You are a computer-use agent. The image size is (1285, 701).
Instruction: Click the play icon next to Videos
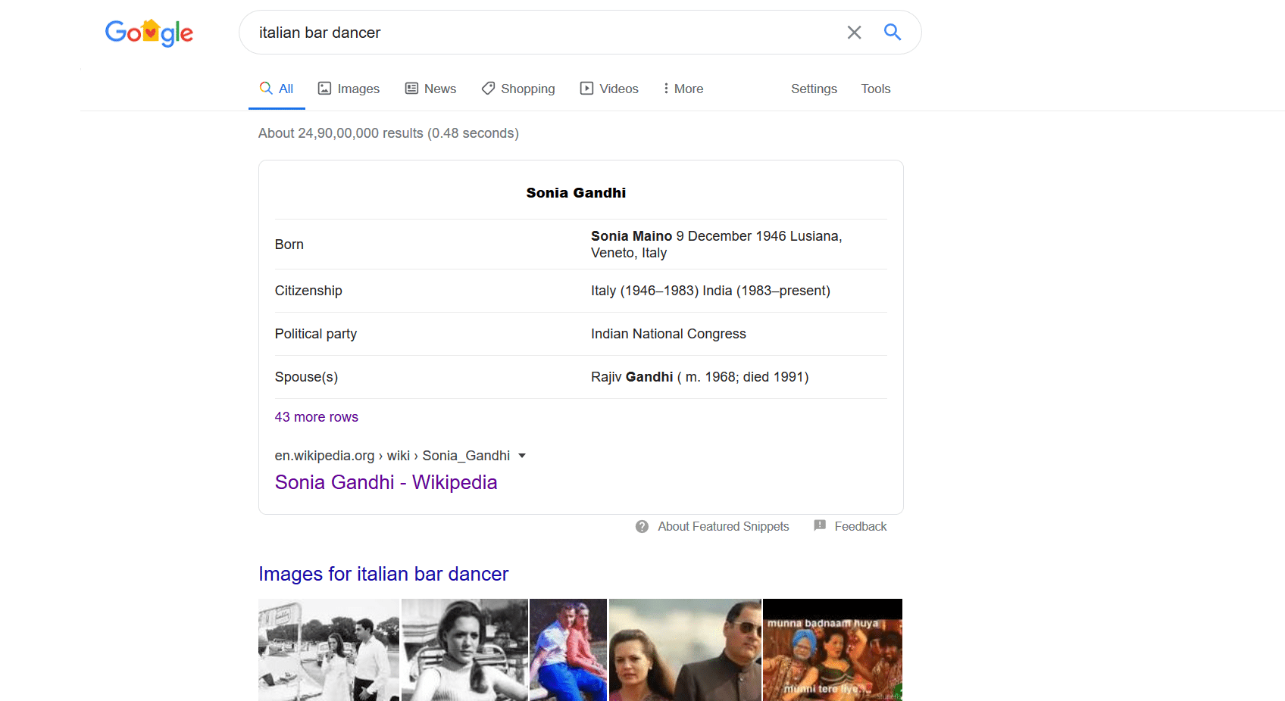(586, 88)
